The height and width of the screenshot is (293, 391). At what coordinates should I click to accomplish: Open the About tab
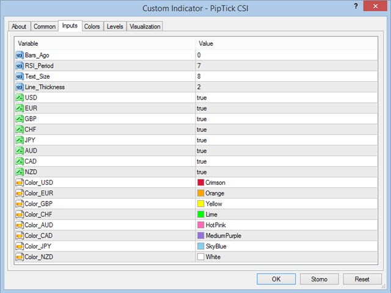point(19,26)
